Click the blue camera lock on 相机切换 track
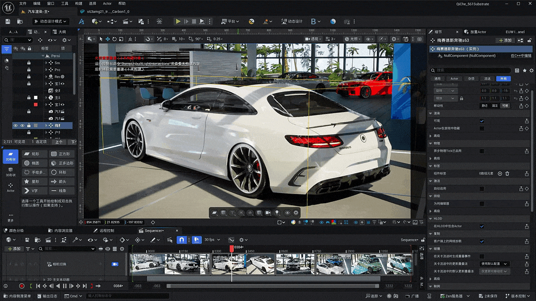536x301 pixels. [115, 264]
